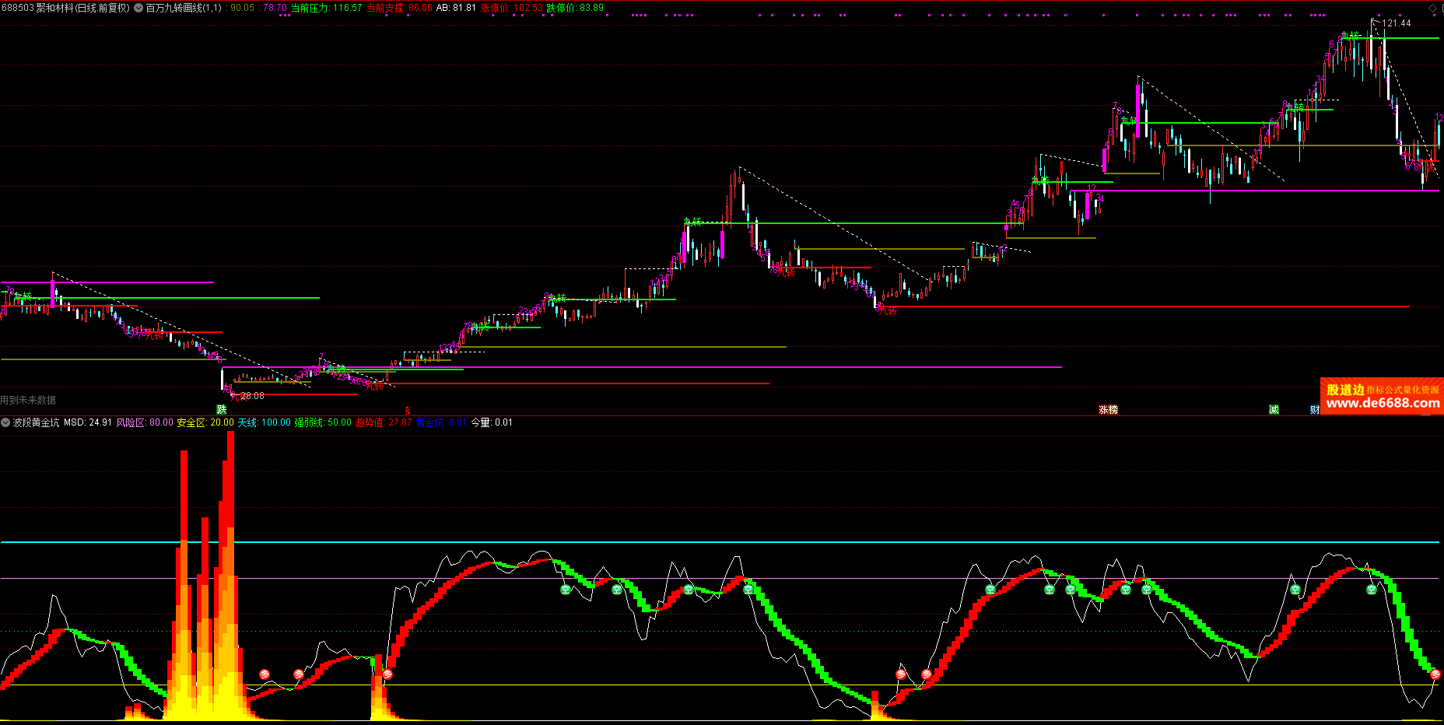Image resolution: width=1444 pixels, height=725 pixels.
Task: Click the 榜 event marker
Action: pos(1113,409)
